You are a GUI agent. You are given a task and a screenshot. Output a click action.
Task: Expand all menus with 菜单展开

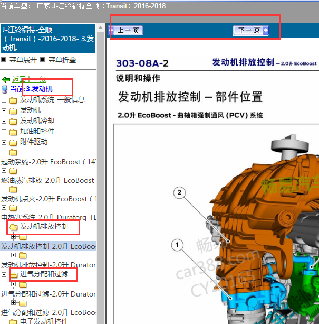(23, 60)
